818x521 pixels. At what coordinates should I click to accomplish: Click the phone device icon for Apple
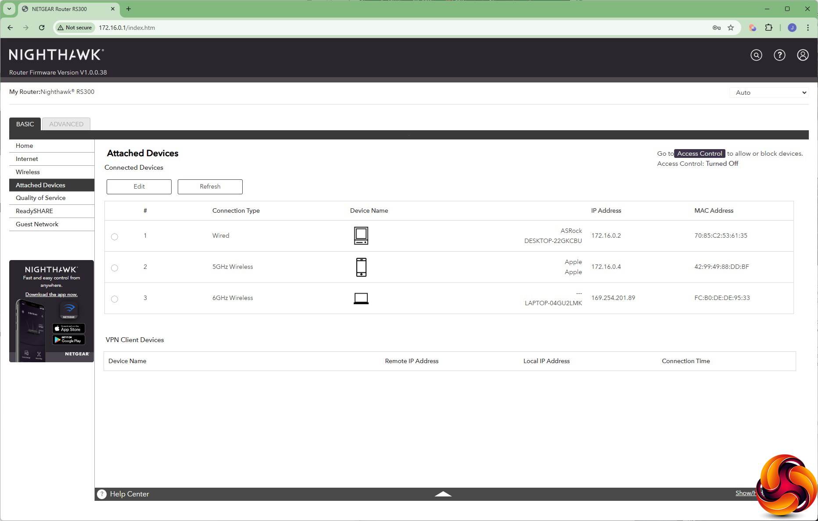361,267
